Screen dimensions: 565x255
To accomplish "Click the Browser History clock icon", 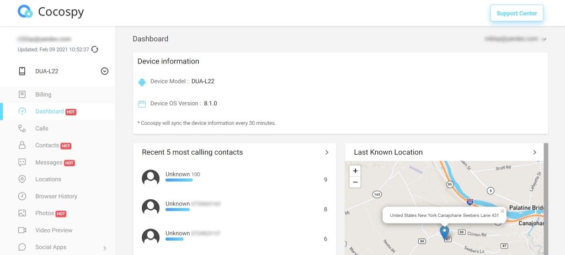I will tap(22, 196).
